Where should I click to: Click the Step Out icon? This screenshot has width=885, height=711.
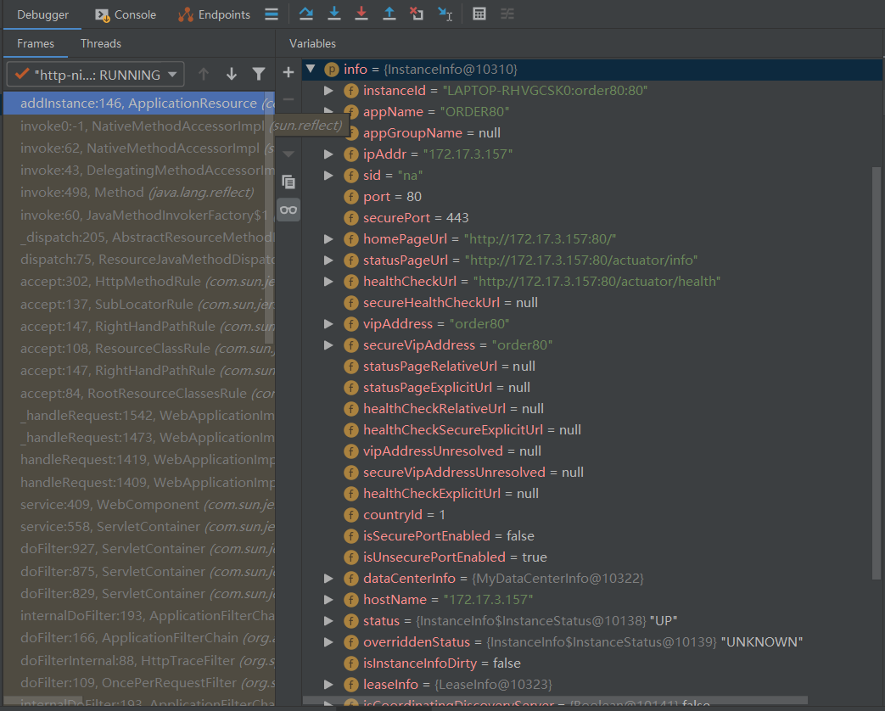click(x=389, y=14)
